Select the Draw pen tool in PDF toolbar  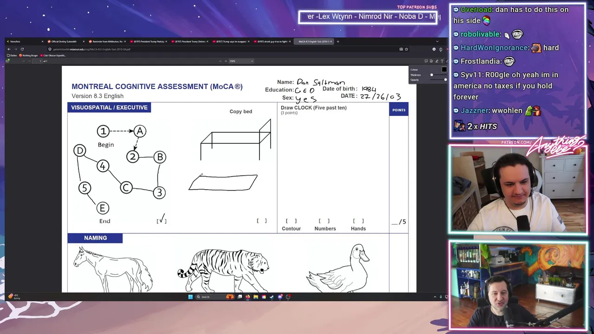tap(447, 61)
